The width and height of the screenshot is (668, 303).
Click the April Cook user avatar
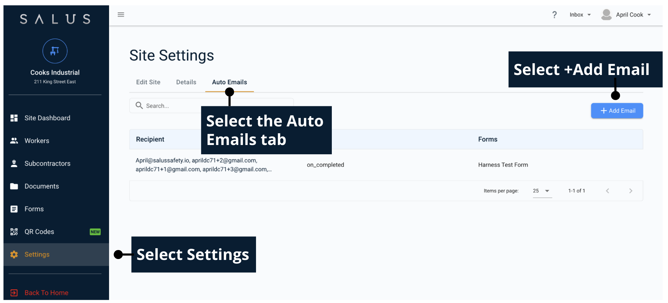click(606, 15)
